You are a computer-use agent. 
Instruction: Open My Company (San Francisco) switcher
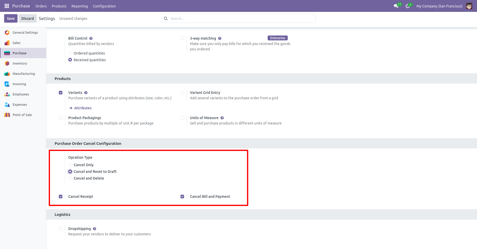(x=439, y=6)
